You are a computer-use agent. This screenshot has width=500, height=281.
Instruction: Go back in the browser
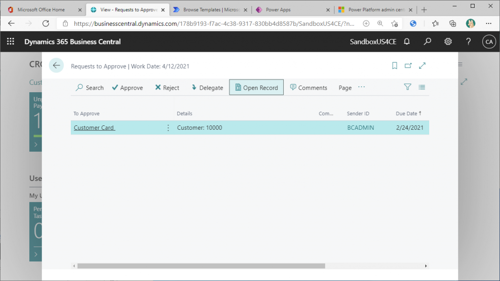click(11, 23)
